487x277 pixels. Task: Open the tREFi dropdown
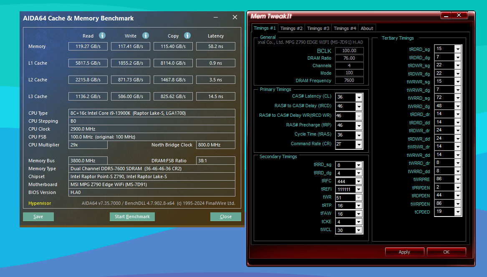point(359,189)
